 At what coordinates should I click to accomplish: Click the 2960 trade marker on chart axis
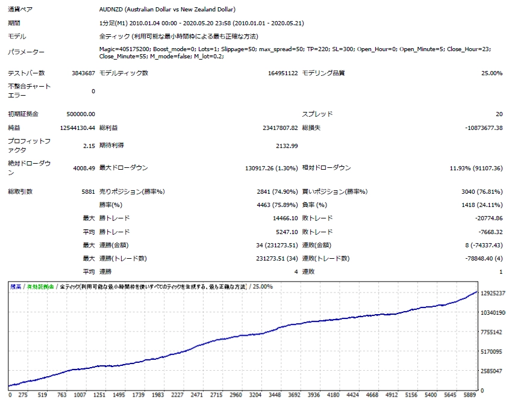(x=236, y=395)
